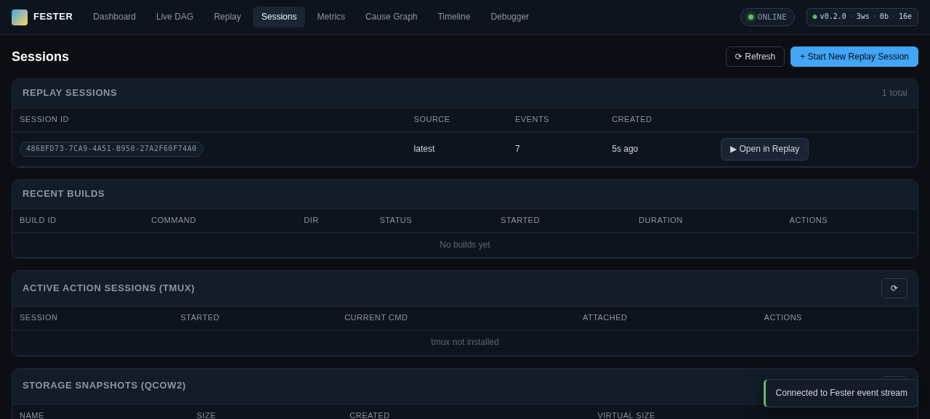Refresh the tmux action sessions list

click(x=894, y=288)
